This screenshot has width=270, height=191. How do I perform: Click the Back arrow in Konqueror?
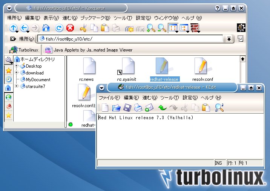pyautogui.click(x=24, y=28)
